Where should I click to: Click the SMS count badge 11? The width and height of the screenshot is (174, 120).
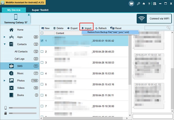coord(36,66)
